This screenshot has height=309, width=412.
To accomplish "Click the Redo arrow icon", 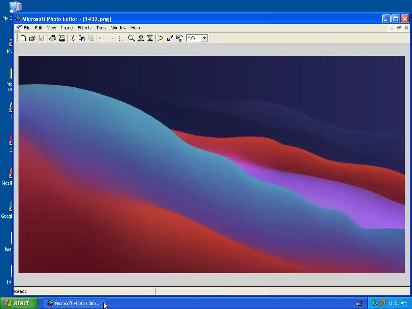I will (111, 38).
